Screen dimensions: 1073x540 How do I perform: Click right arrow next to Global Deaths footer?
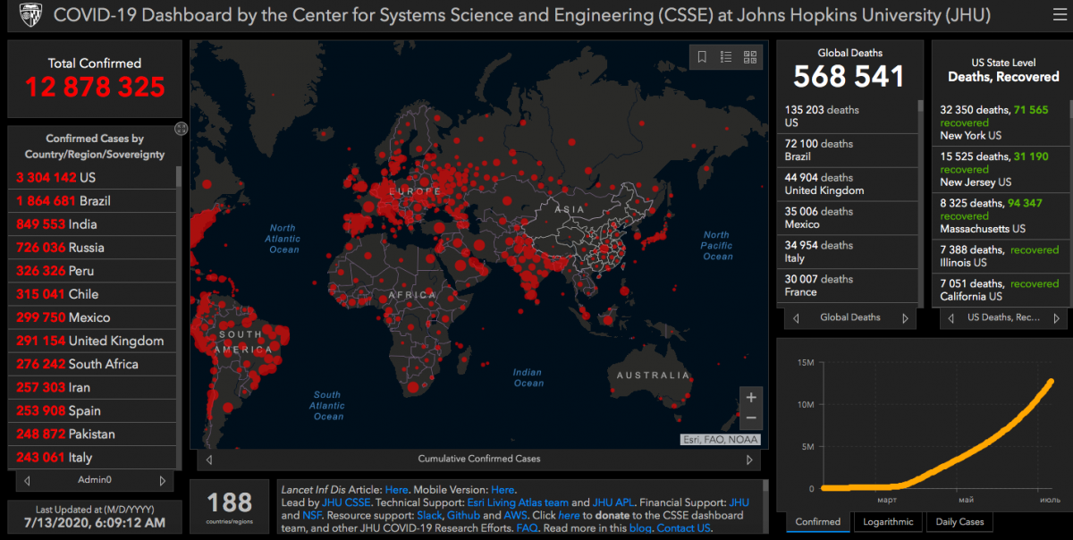pos(905,317)
